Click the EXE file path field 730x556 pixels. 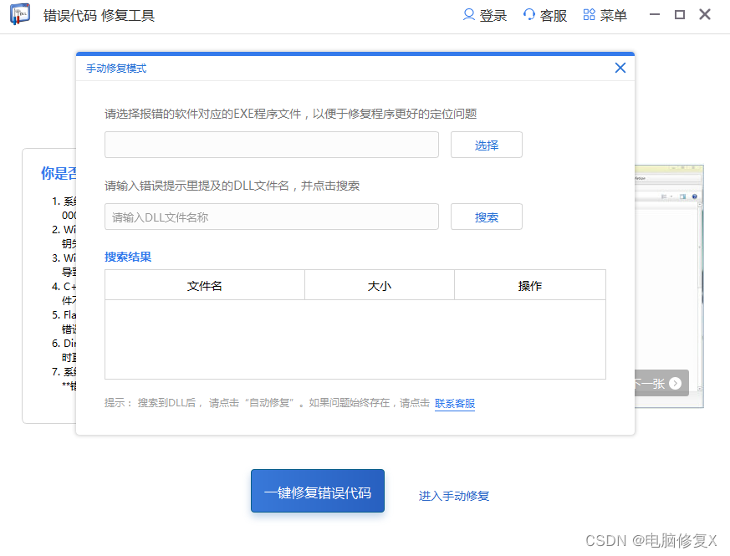(272, 145)
